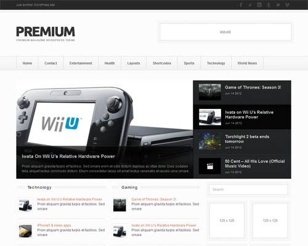Click the "Just another WordPress site" tagline
This screenshot has width=308, height=246.
pyautogui.click(x=35, y=5)
